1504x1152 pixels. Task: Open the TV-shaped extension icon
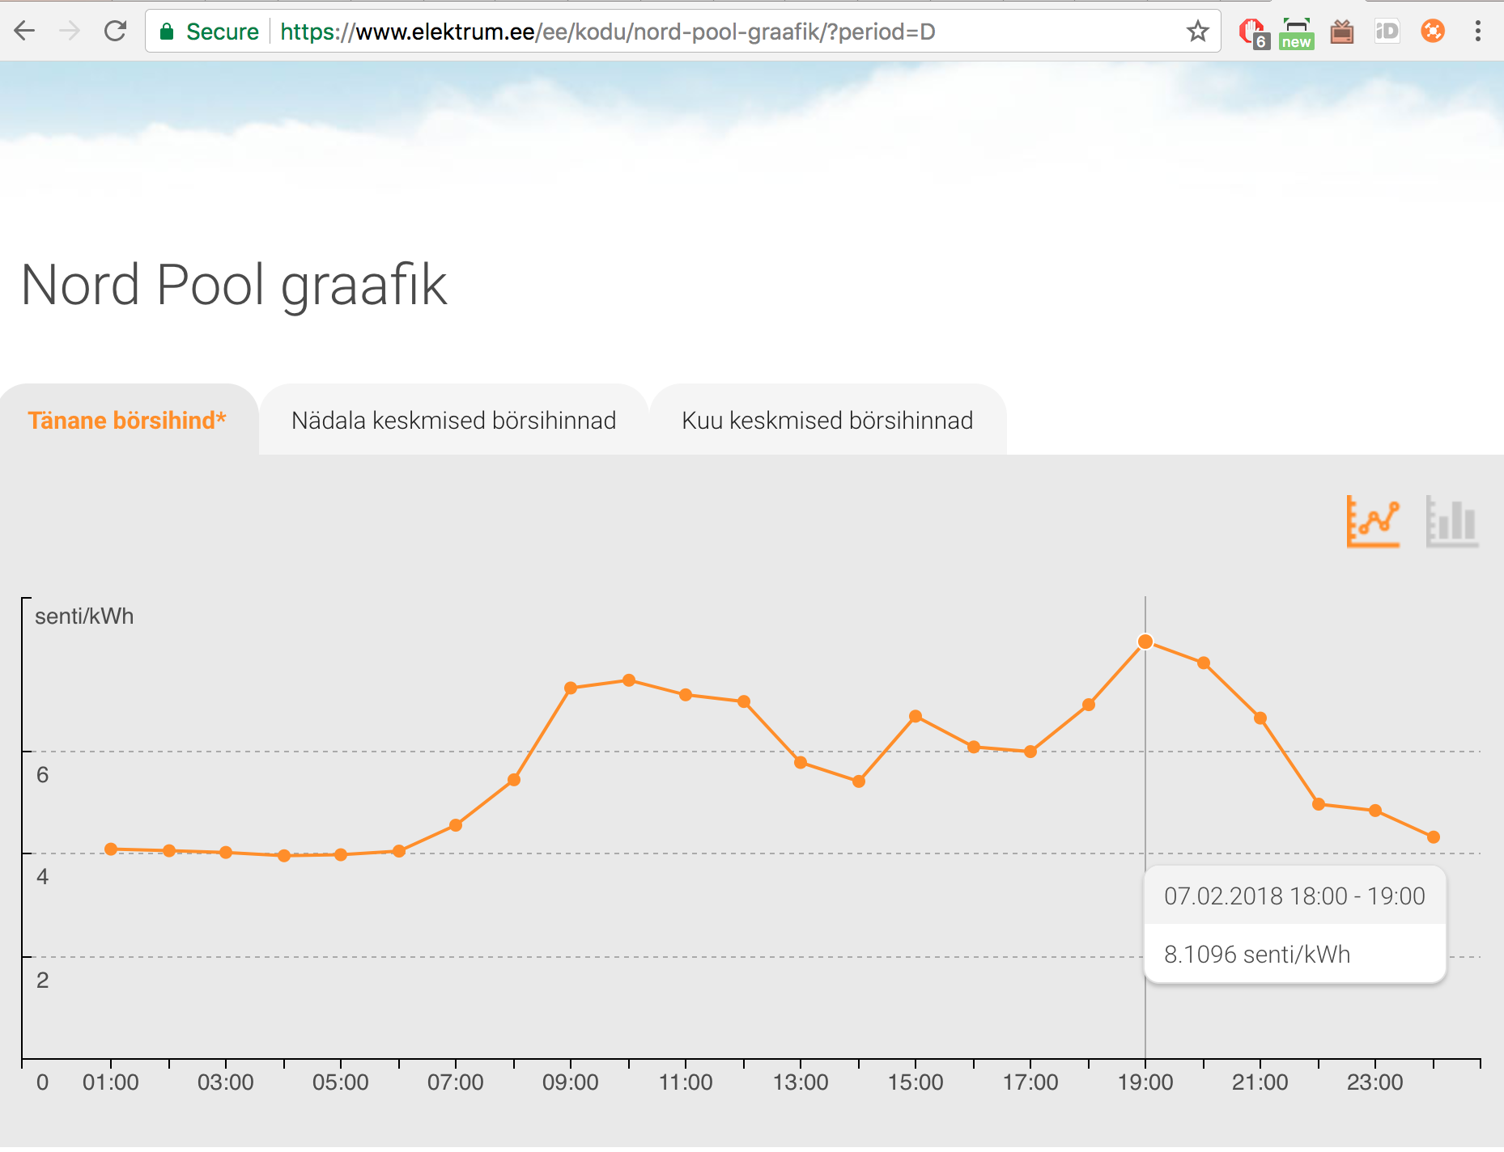1341,32
